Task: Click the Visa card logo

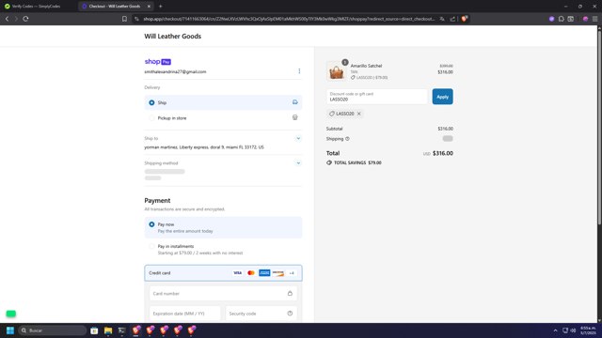Action: click(x=238, y=273)
